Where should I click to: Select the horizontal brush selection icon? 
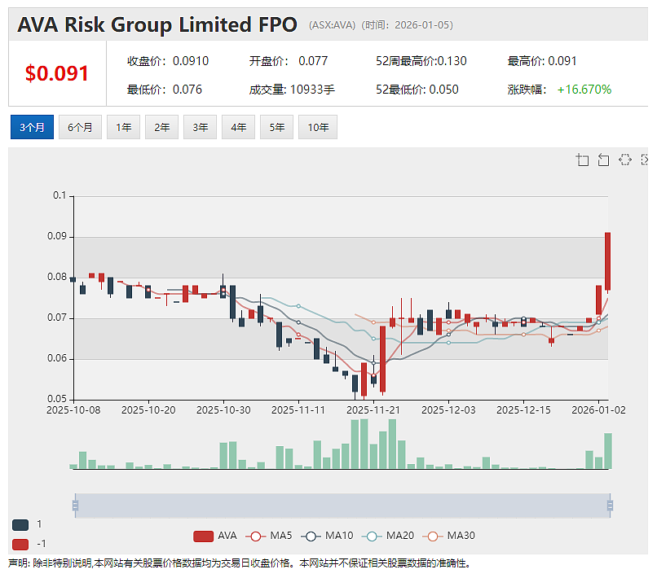click(x=624, y=160)
